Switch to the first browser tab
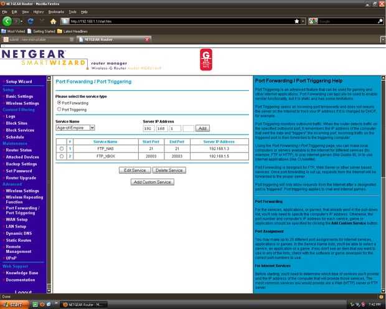The width and height of the screenshot is (386, 309). click(x=38, y=39)
